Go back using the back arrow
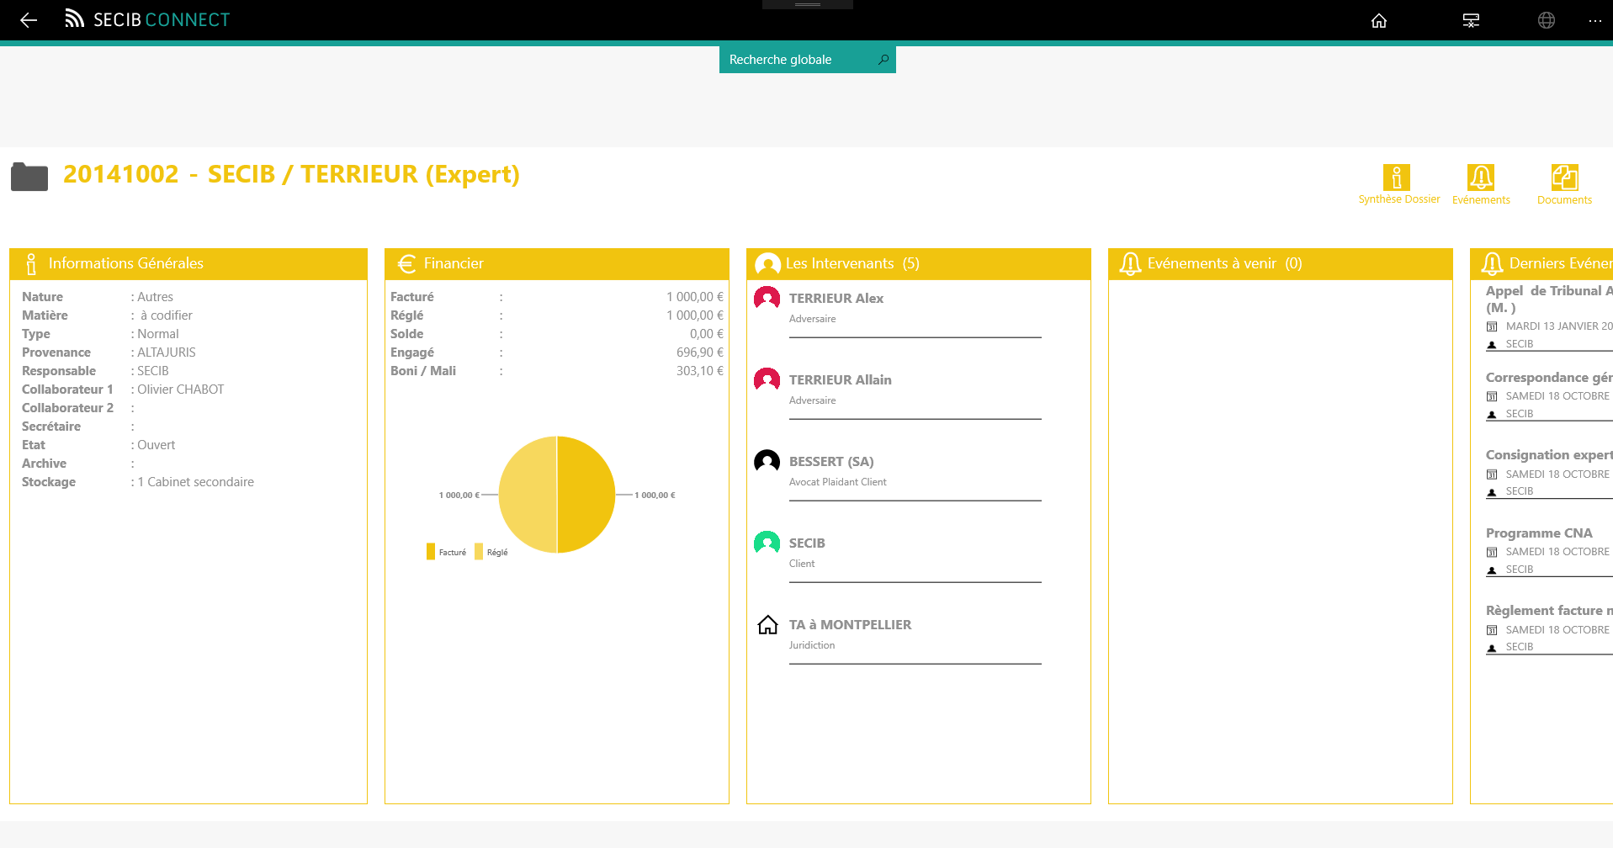The width and height of the screenshot is (1613, 848). tap(29, 20)
